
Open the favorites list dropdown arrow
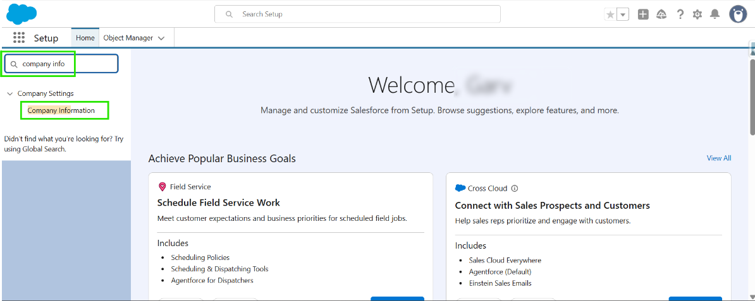(623, 15)
